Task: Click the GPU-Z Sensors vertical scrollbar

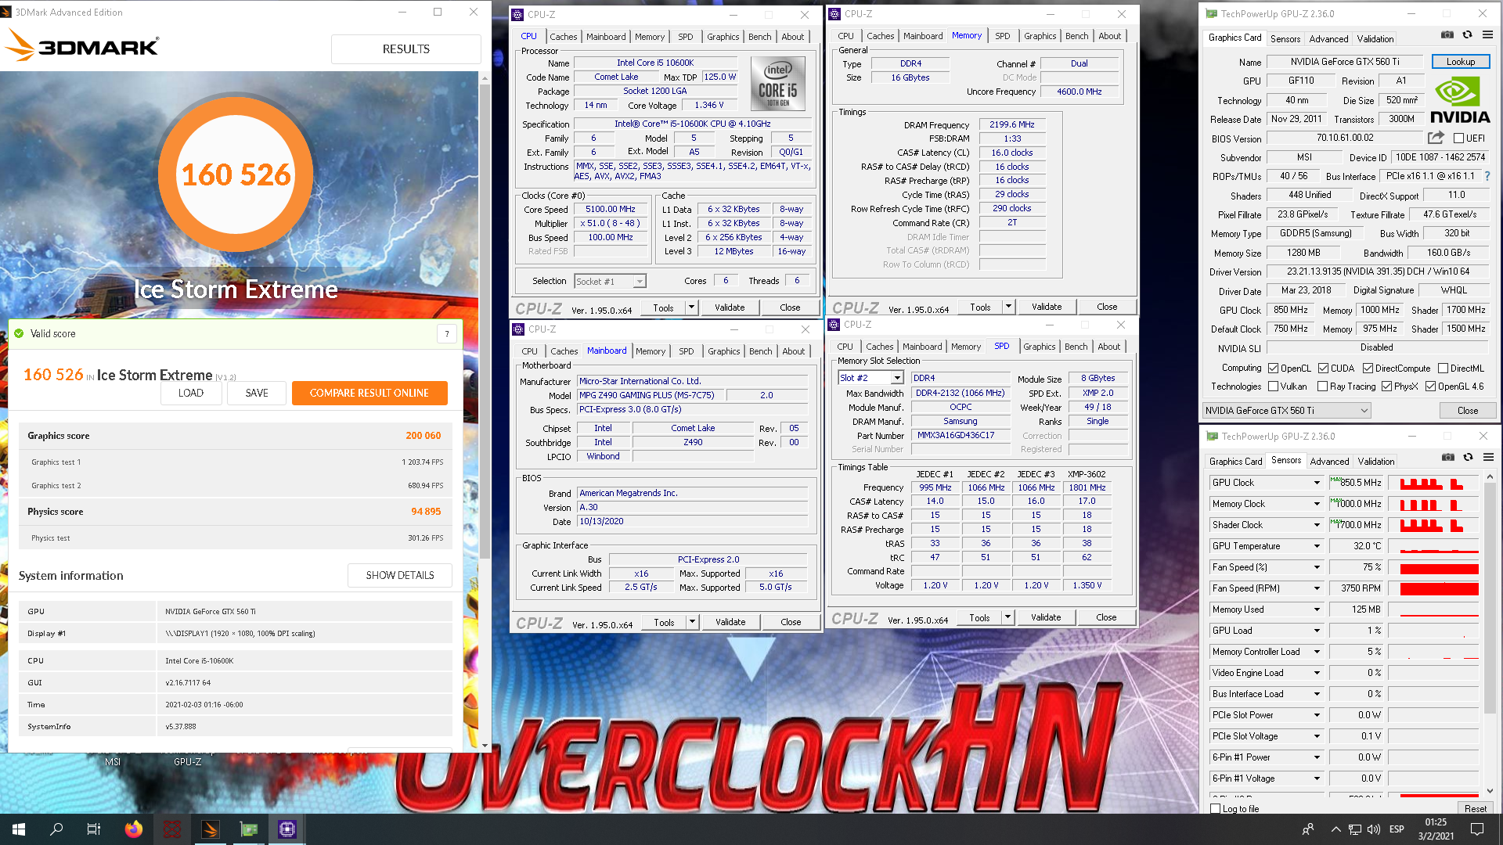Action: pos(1490,597)
